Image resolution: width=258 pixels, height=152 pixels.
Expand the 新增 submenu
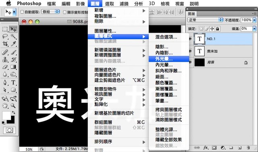pos(118,10)
